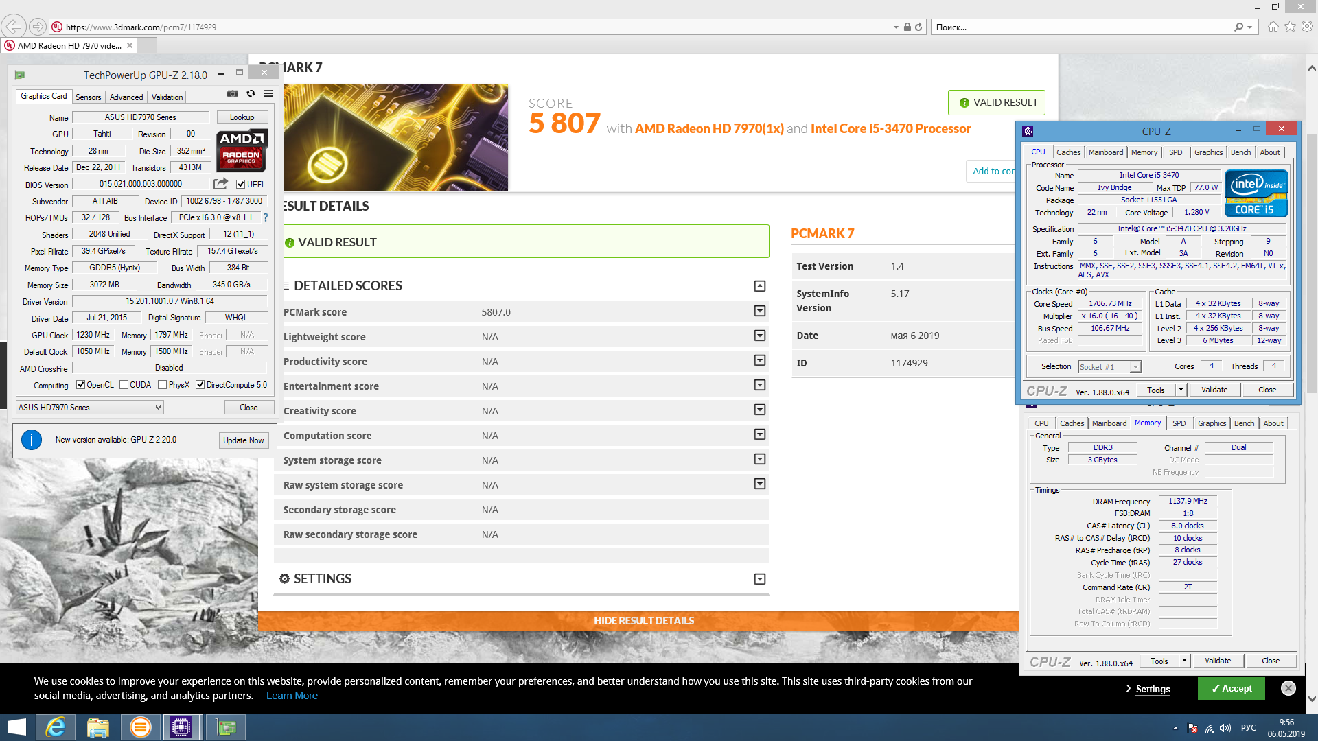1318x741 pixels.
Task: Click Accept on the cookie banner
Action: click(x=1231, y=688)
